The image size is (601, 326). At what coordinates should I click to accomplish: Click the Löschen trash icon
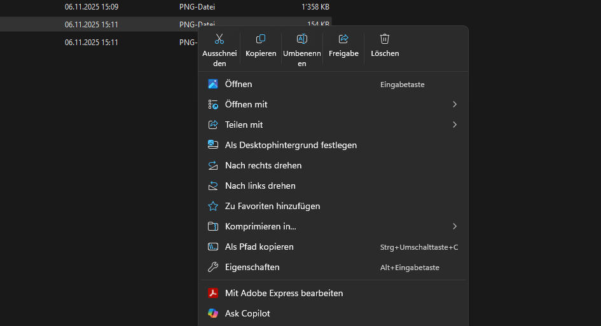coord(385,39)
